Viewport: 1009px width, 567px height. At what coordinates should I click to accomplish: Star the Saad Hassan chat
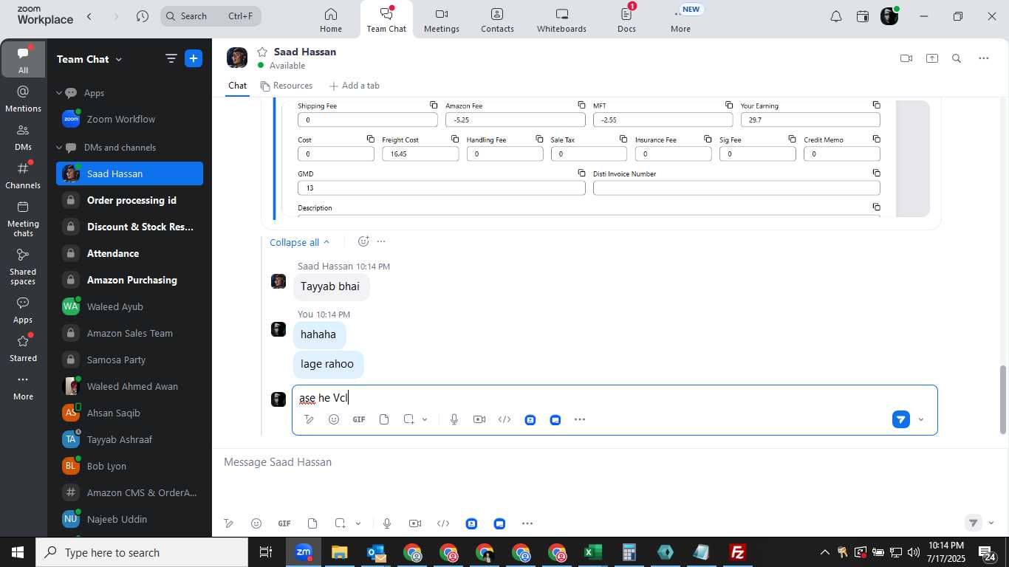[x=261, y=52]
